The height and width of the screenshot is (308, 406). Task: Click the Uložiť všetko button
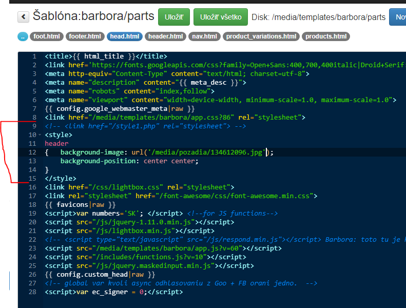pos(221,17)
